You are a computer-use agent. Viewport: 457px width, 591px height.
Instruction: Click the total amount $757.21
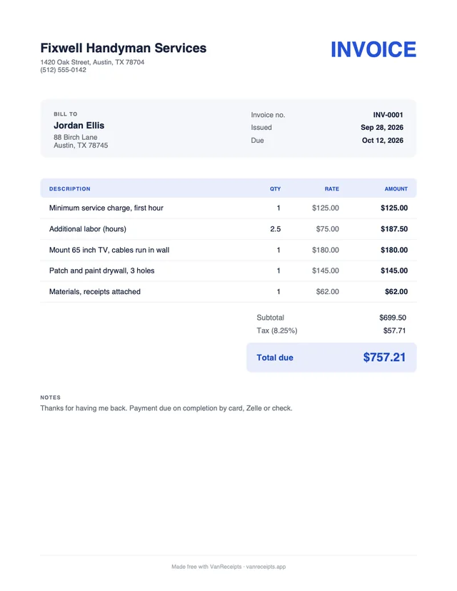tap(385, 358)
